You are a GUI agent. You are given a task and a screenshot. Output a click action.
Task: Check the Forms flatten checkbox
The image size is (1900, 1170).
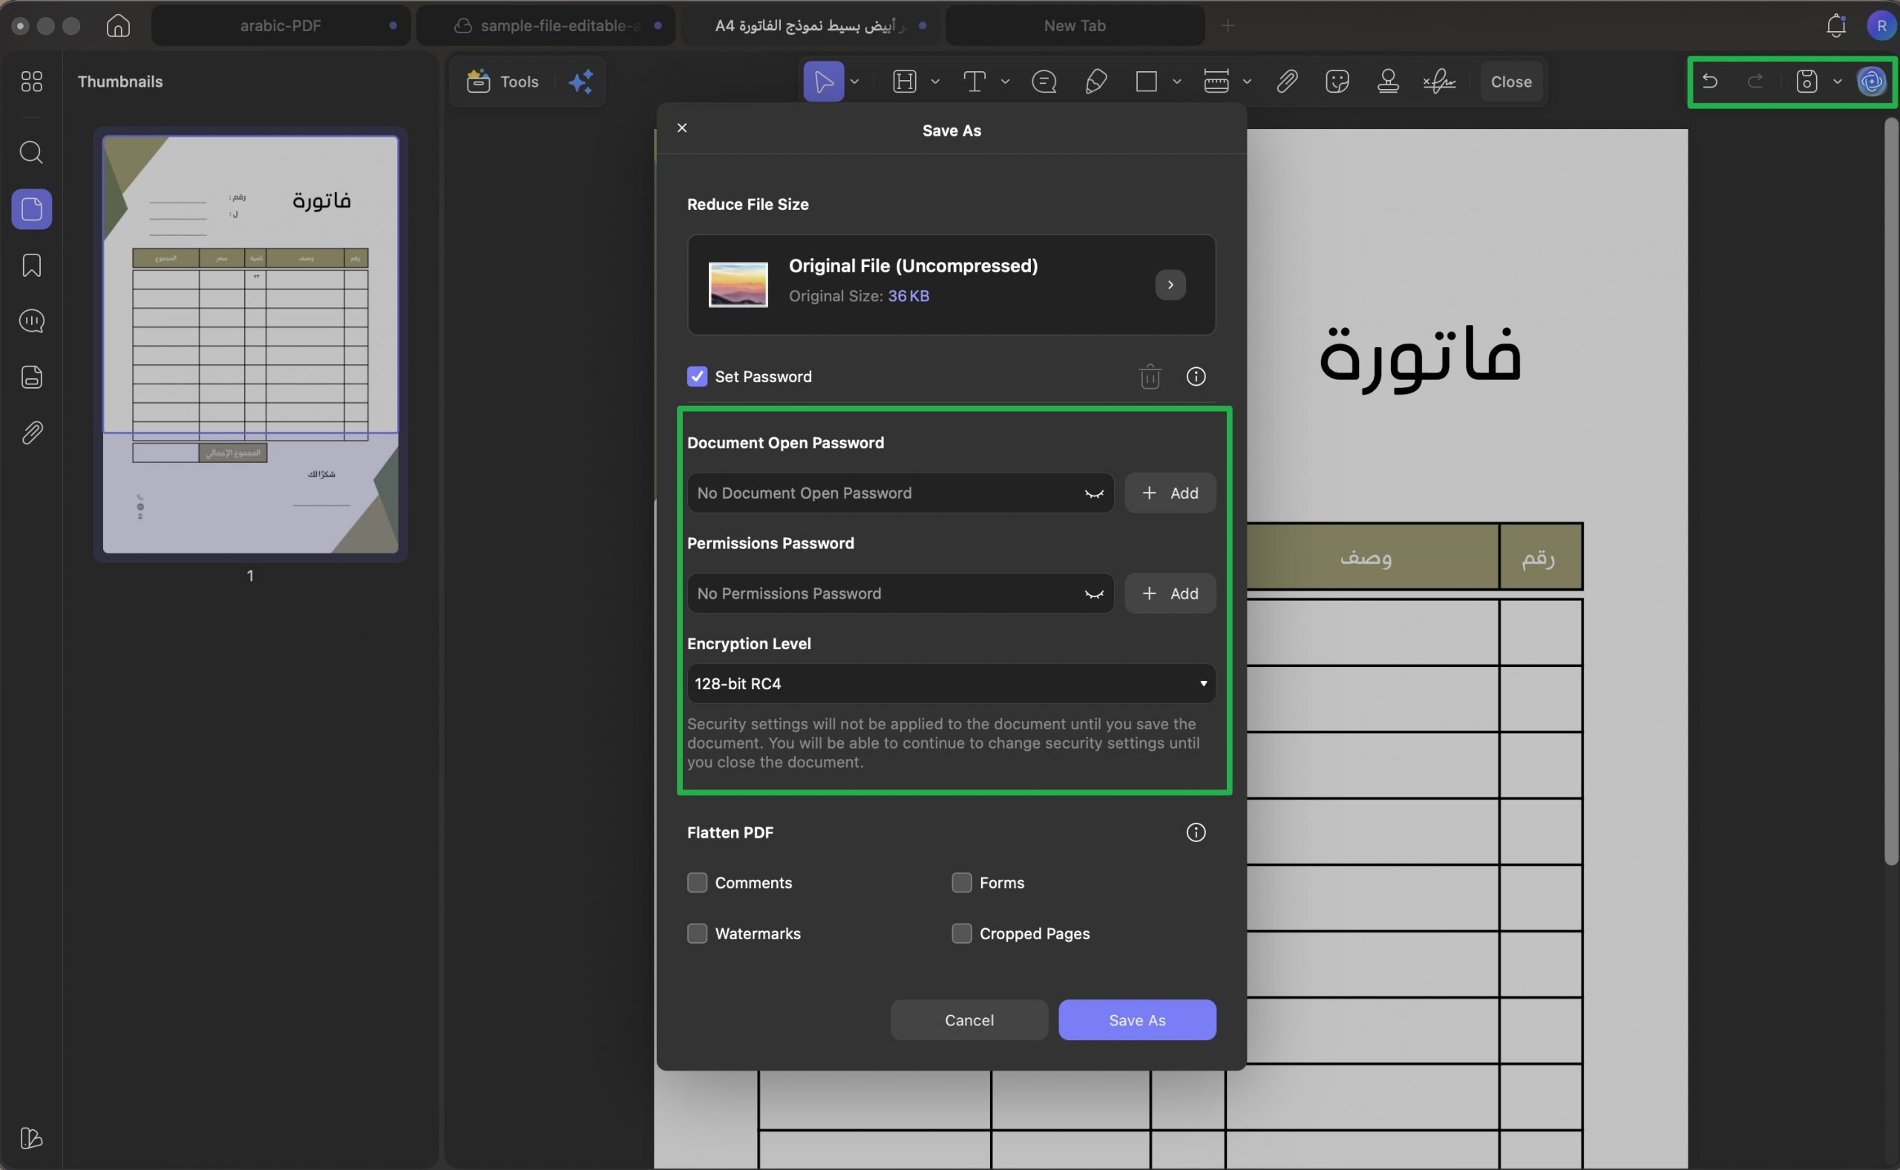(x=961, y=882)
